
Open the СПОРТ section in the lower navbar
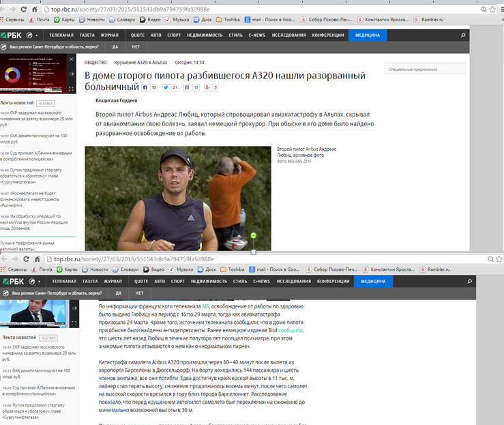point(178,281)
